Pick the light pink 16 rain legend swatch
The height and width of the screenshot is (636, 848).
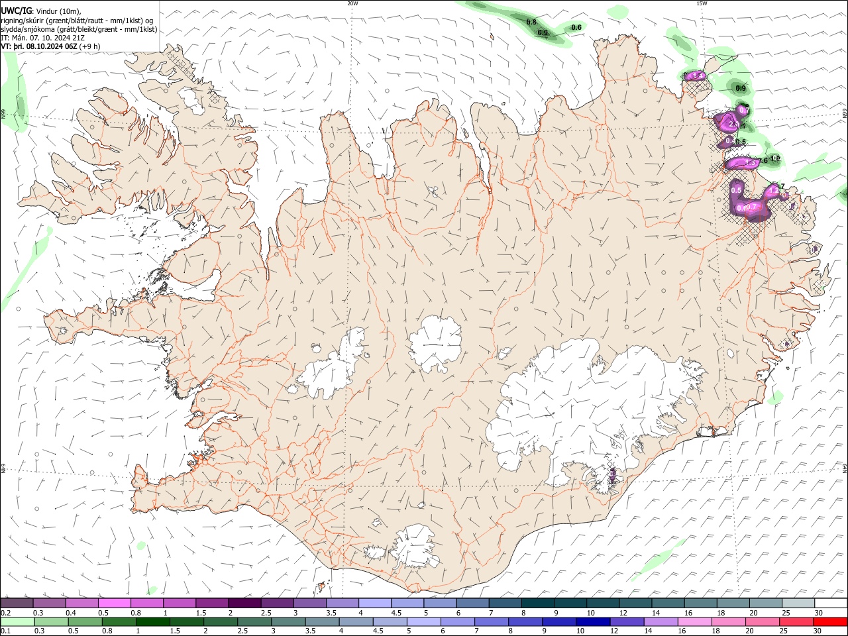(x=694, y=622)
